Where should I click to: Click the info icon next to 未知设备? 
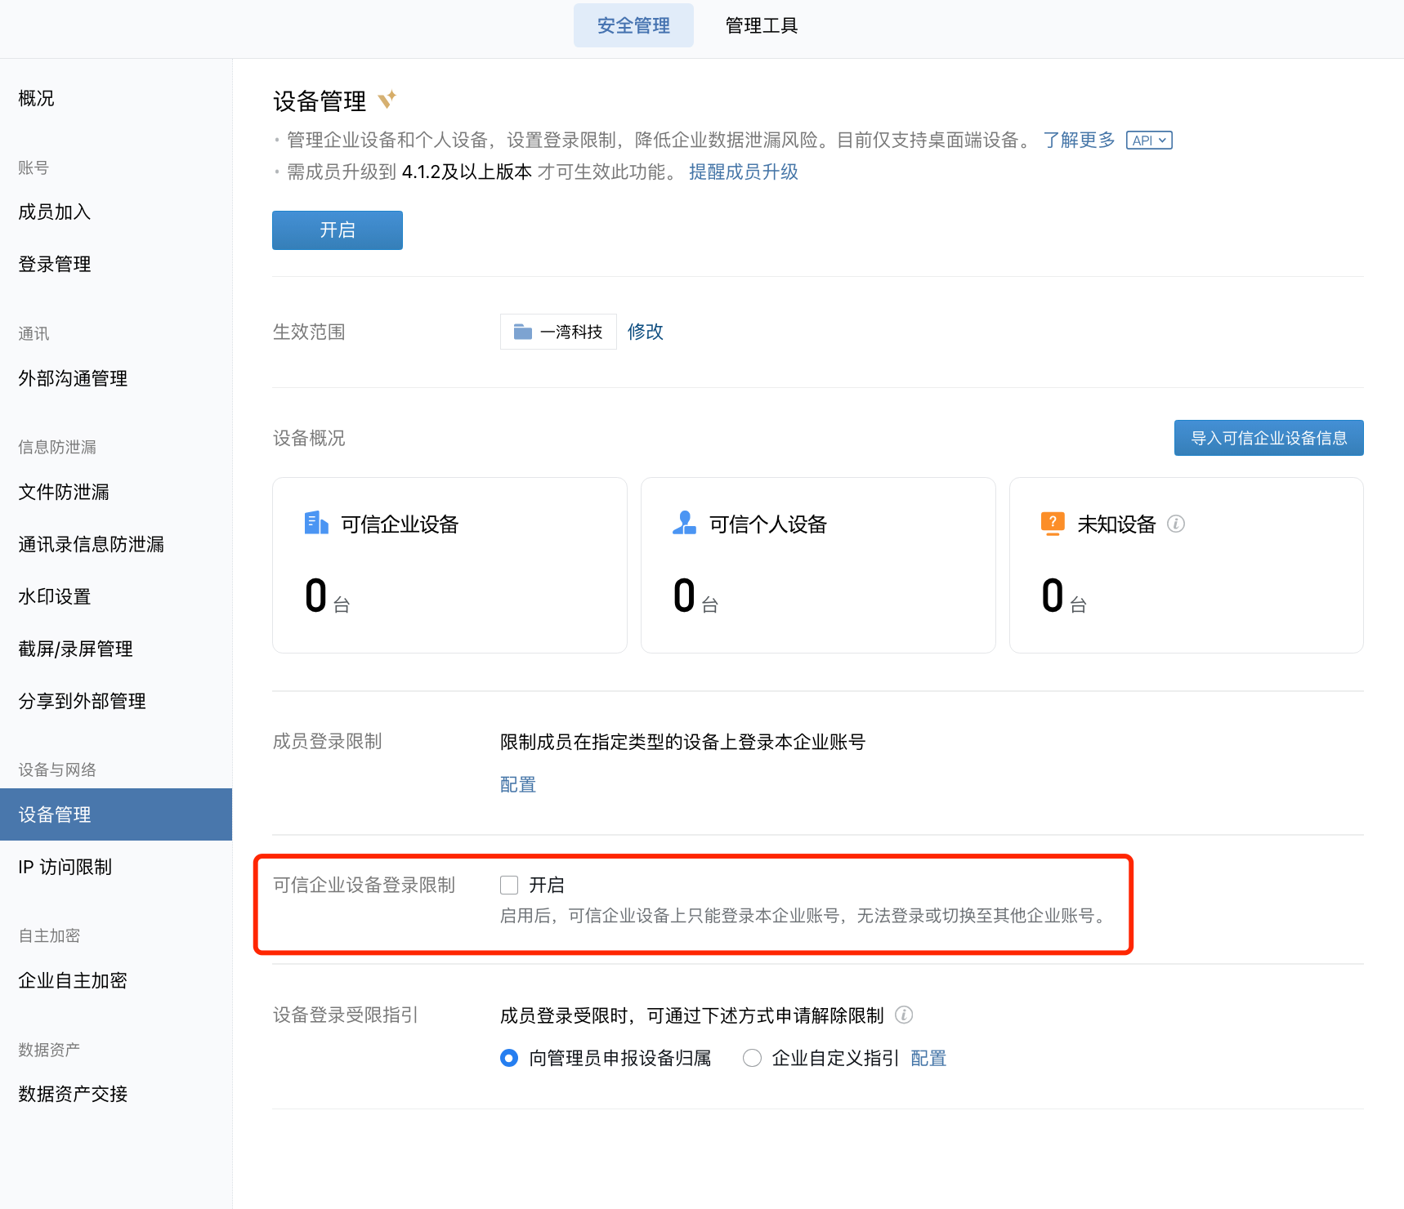coord(1176,524)
